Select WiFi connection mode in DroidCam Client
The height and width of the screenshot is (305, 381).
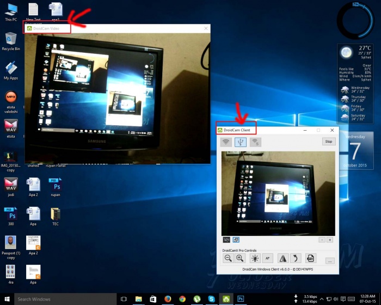[x=226, y=142]
